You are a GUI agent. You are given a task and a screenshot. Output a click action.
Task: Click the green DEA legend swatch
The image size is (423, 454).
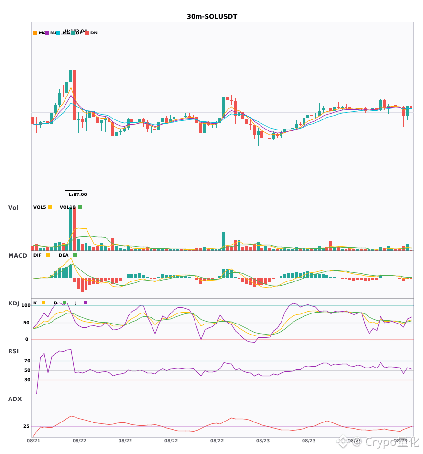pos(75,255)
